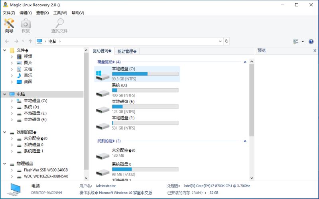The height and width of the screenshot is (199, 319).
Task: Click the tree panel up scroll arrow
Action: click(x=86, y=50)
